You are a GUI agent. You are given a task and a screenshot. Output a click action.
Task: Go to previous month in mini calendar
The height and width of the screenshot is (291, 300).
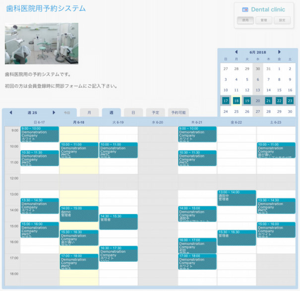tap(236, 52)
